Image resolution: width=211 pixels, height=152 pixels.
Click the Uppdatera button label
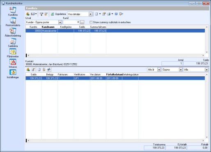click(60, 14)
